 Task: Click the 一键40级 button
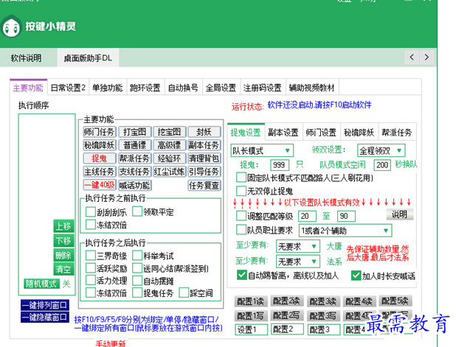[100, 185]
